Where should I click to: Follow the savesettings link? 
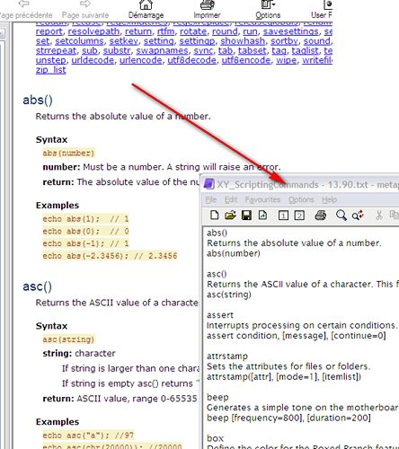[290, 31]
